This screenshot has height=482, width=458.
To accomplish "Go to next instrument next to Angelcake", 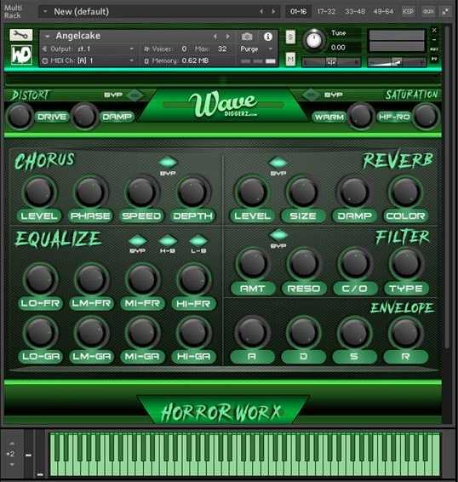I will click(227, 37).
